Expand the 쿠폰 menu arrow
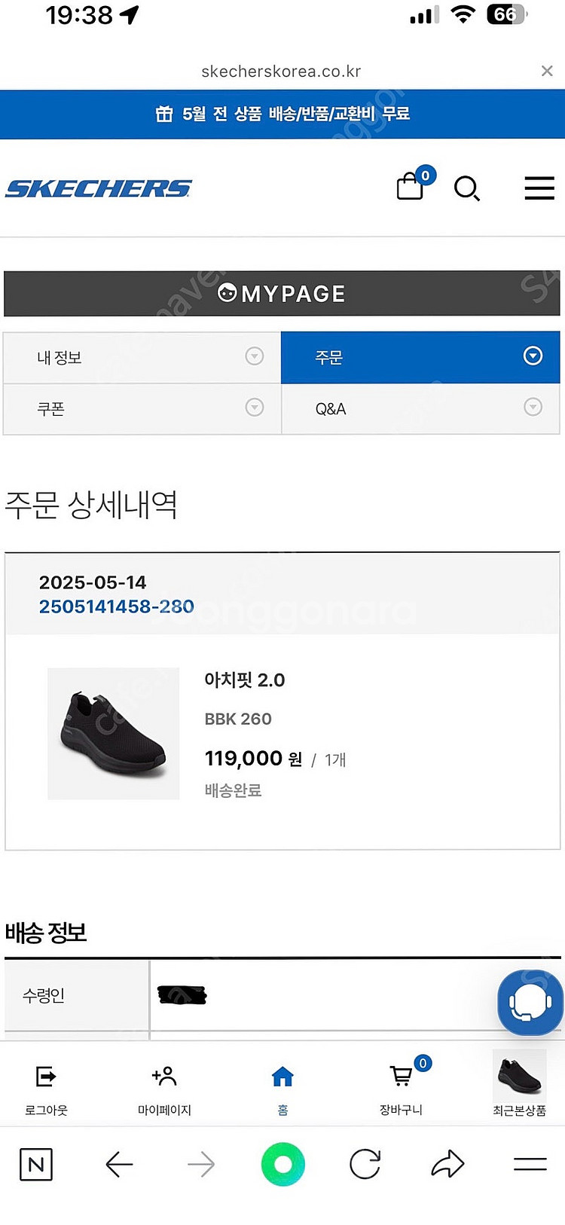Image resolution: width=565 pixels, height=1225 pixels. click(255, 408)
